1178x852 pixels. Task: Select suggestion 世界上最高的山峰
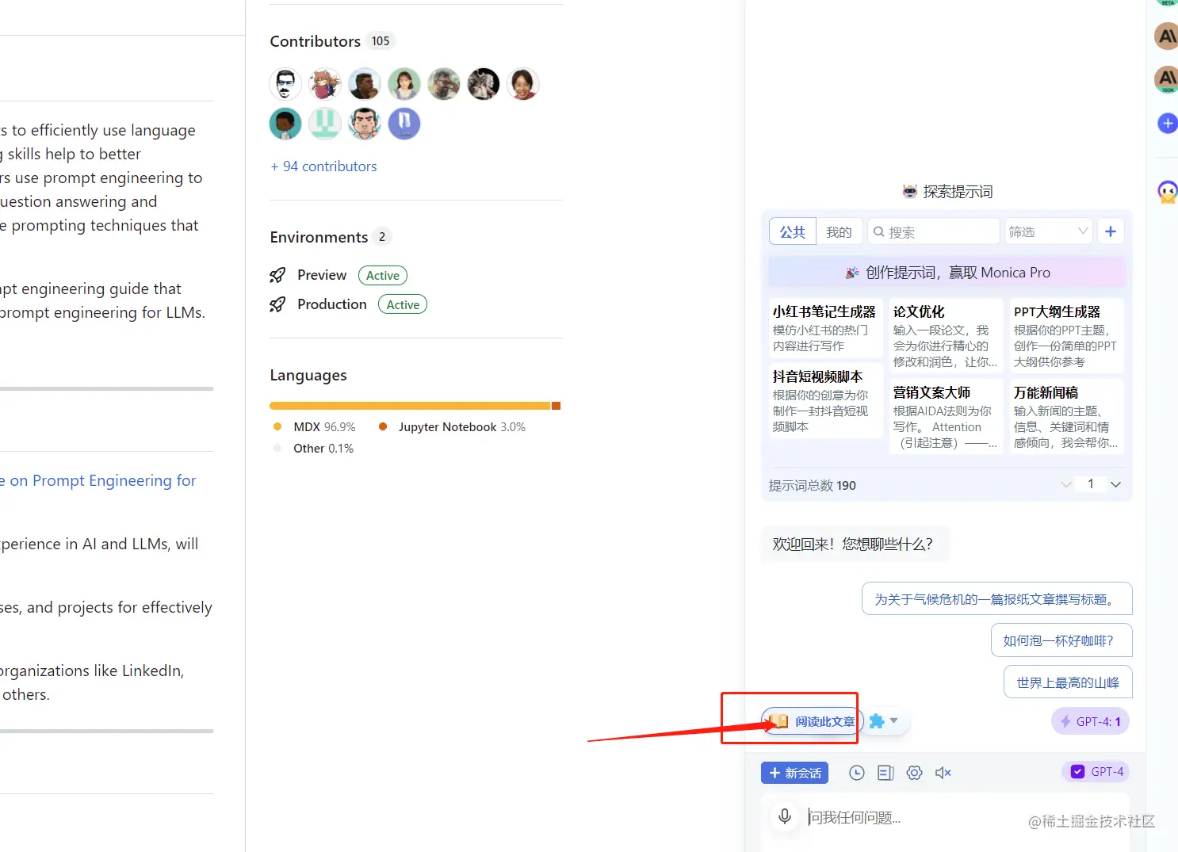point(1068,682)
